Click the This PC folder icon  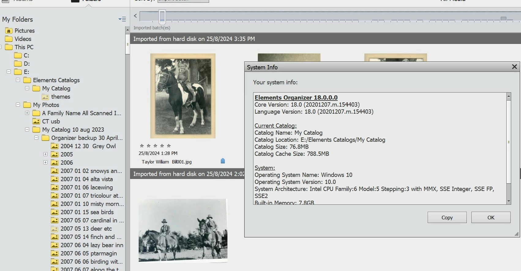(x=9, y=47)
